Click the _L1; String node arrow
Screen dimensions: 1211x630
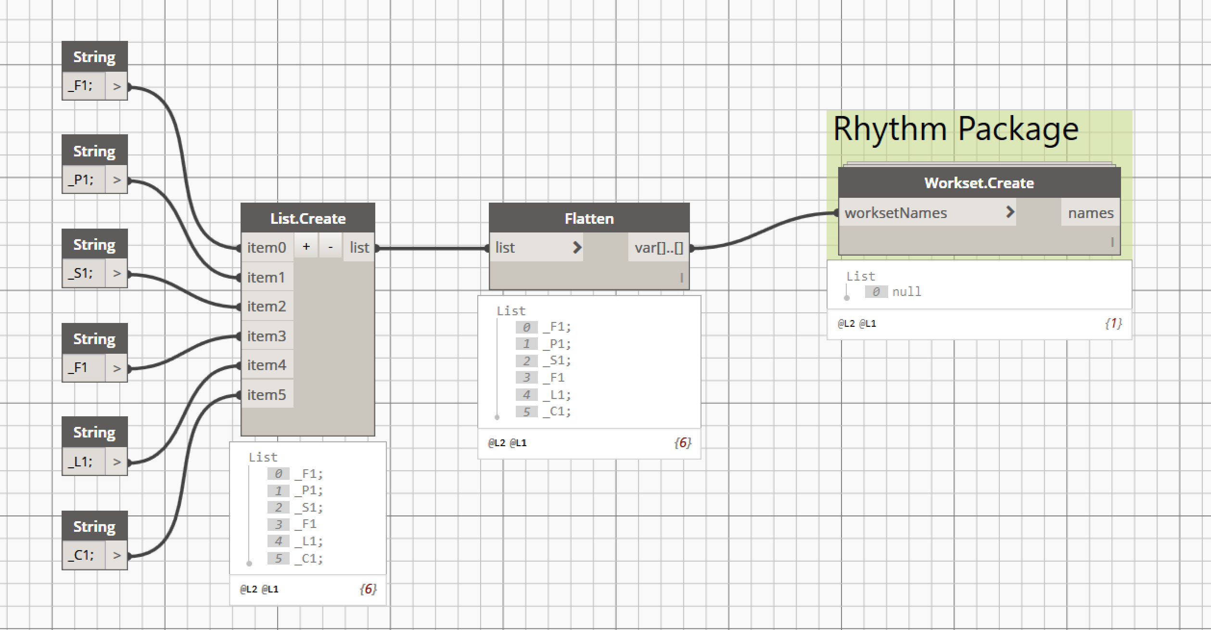(116, 462)
